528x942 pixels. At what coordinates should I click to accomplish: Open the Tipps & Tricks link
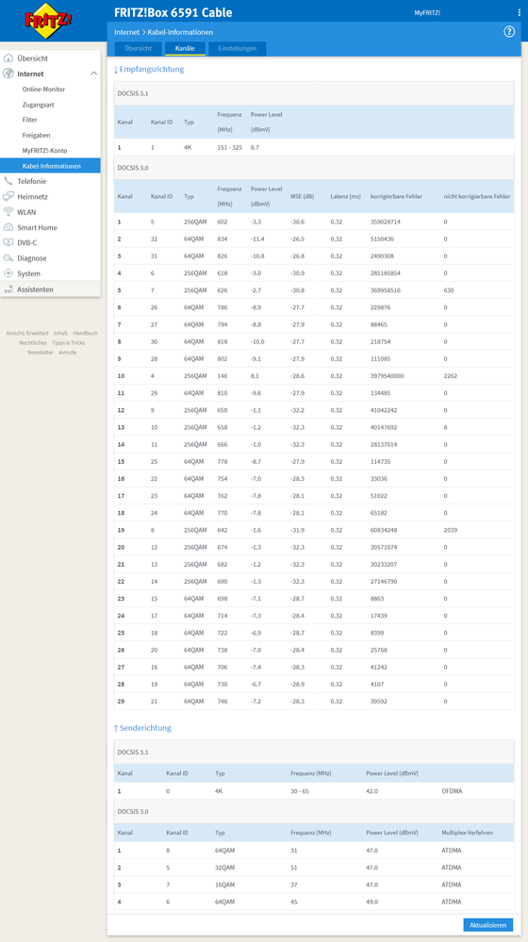pyautogui.click(x=69, y=342)
